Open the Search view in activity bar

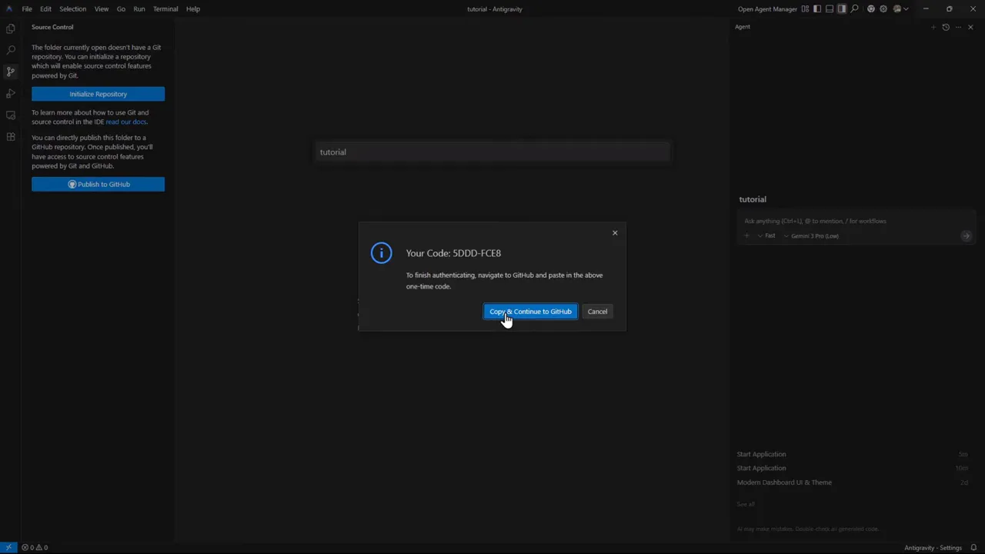coord(10,49)
